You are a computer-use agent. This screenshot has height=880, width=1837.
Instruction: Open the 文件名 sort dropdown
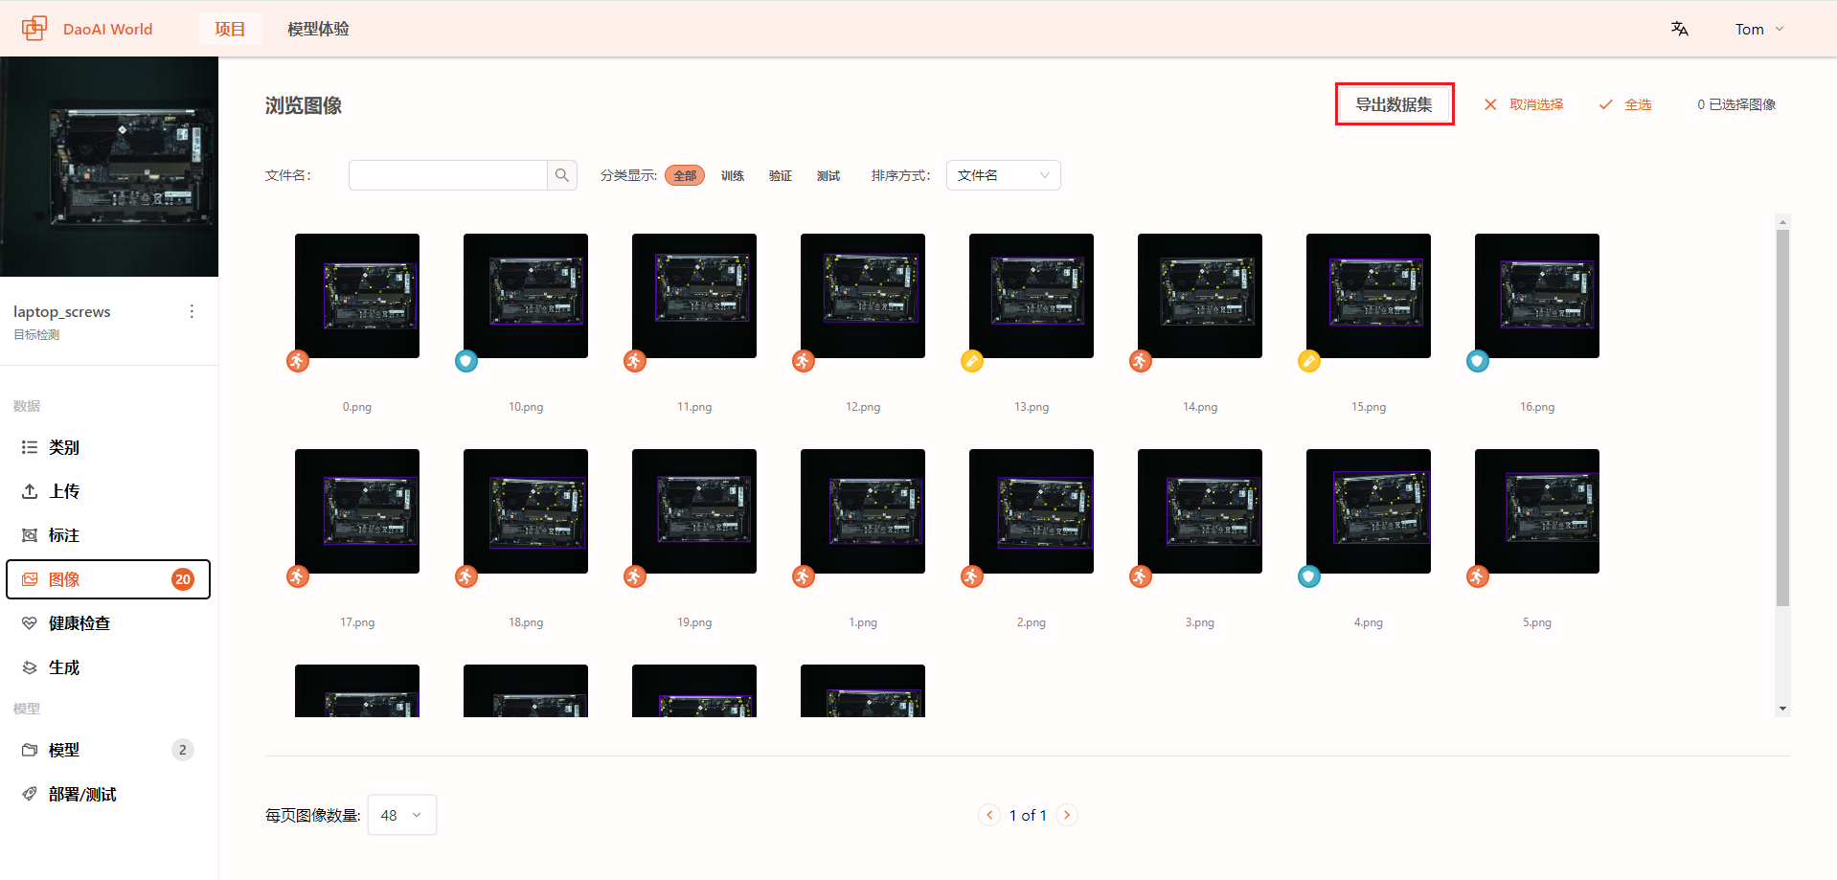click(x=1003, y=175)
